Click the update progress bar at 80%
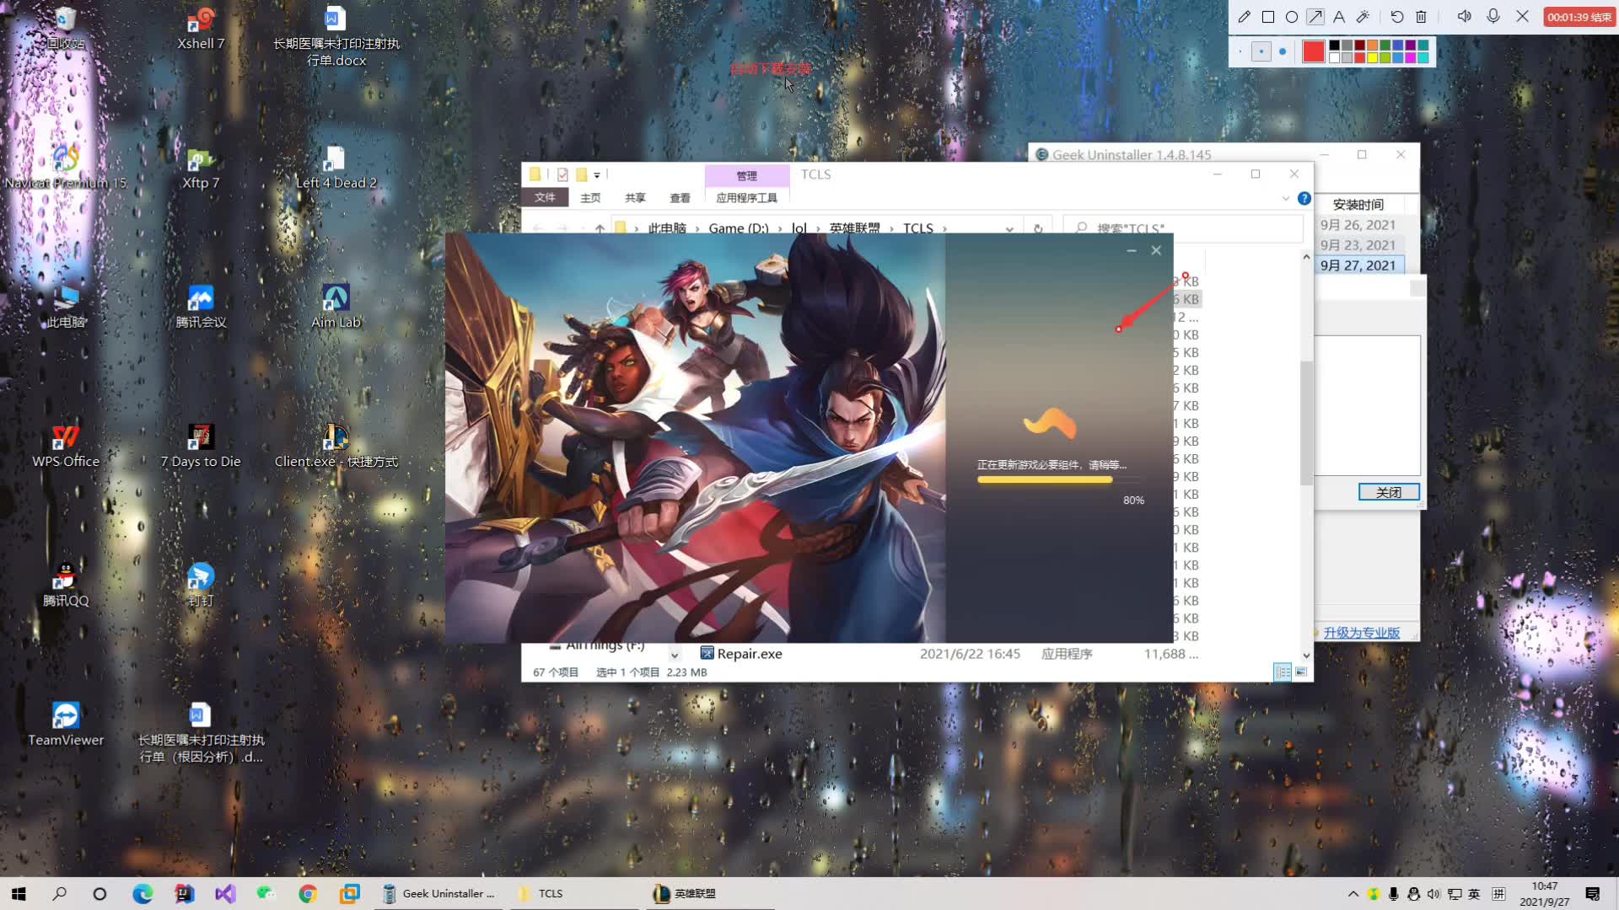The image size is (1619, 910). [1057, 479]
